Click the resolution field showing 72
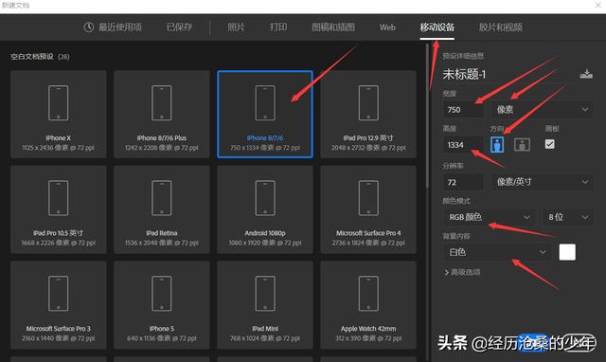606x362 pixels. [463, 182]
